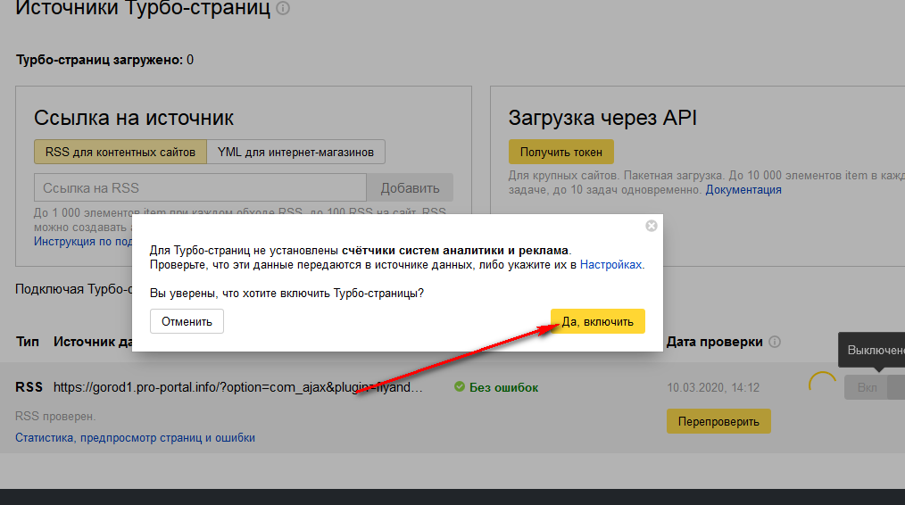The width and height of the screenshot is (905, 505).
Task: Confirm with "Да, включить" button
Action: tap(597, 322)
